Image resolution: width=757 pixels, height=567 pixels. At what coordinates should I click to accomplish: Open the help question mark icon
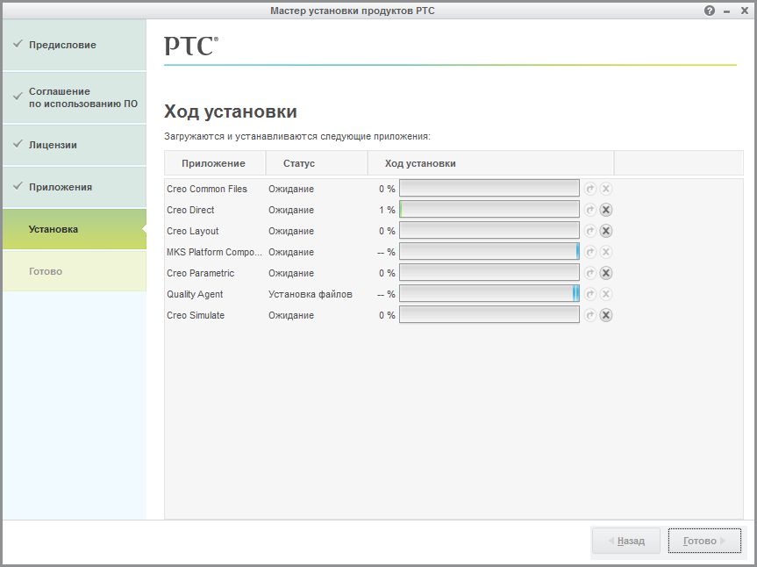coord(710,11)
